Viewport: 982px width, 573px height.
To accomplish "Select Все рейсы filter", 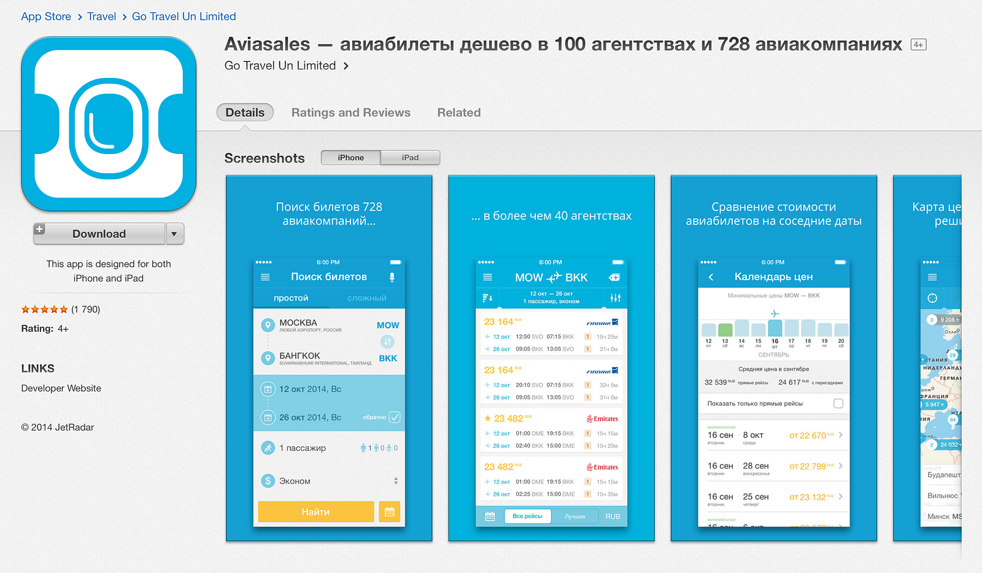I will (x=528, y=517).
